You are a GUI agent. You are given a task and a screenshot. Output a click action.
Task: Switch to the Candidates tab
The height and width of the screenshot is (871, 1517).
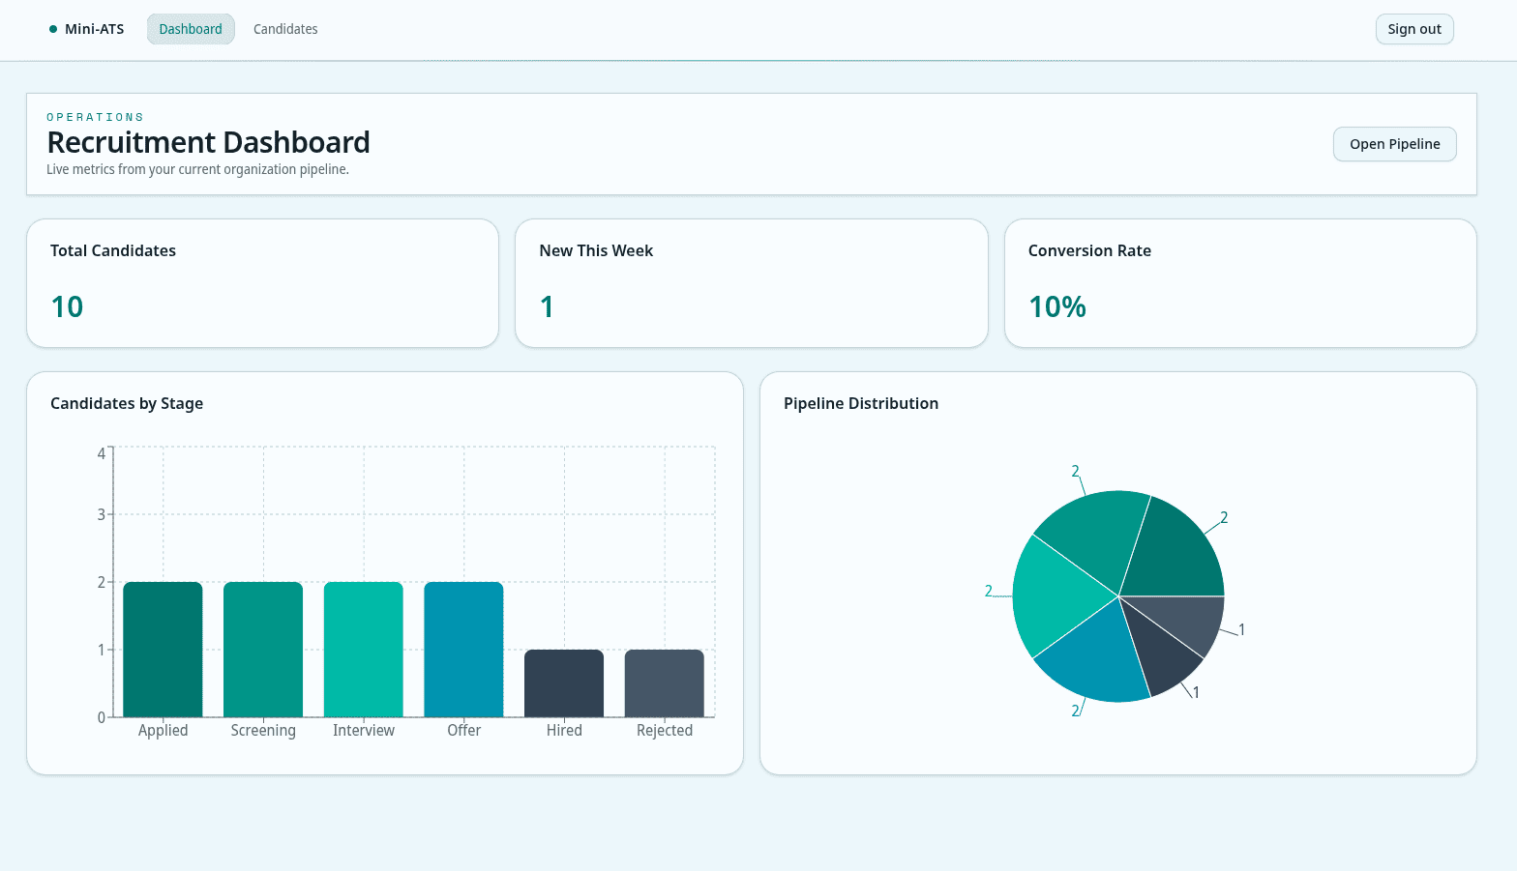coord(285,29)
